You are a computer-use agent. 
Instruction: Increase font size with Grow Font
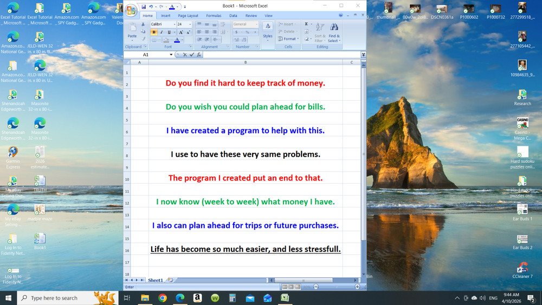[181, 32]
